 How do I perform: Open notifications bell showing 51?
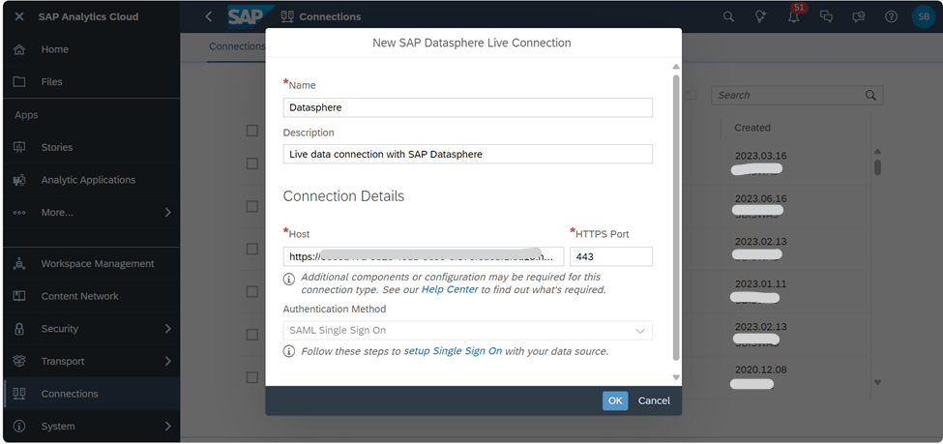click(x=794, y=16)
